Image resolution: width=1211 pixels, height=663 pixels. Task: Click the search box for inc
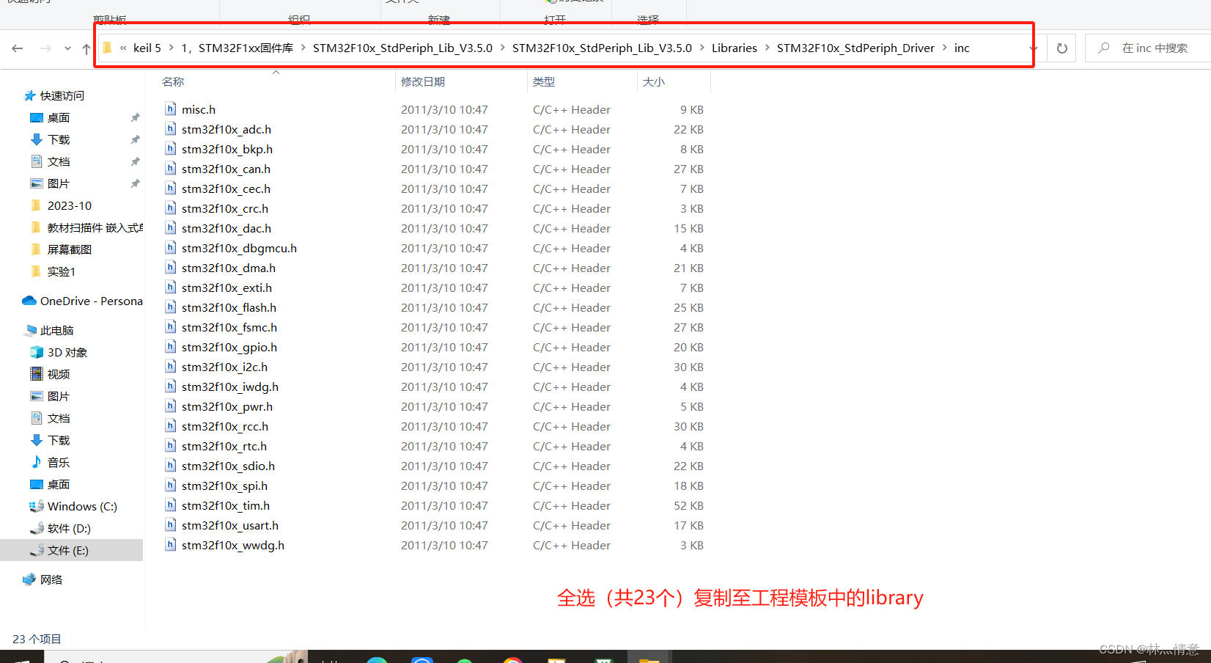coord(1148,48)
